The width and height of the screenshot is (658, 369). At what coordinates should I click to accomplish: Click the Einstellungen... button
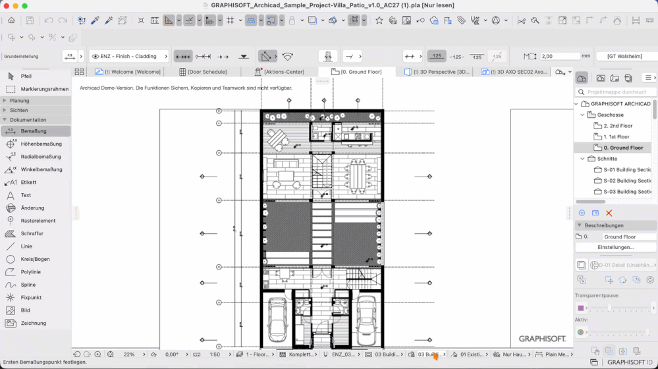tap(615, 247)
